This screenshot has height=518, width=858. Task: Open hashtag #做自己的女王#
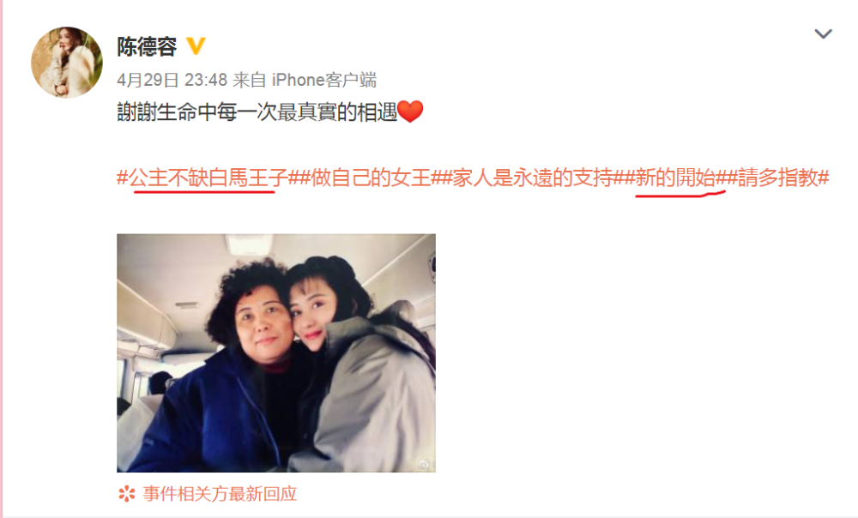pos(371,178)
